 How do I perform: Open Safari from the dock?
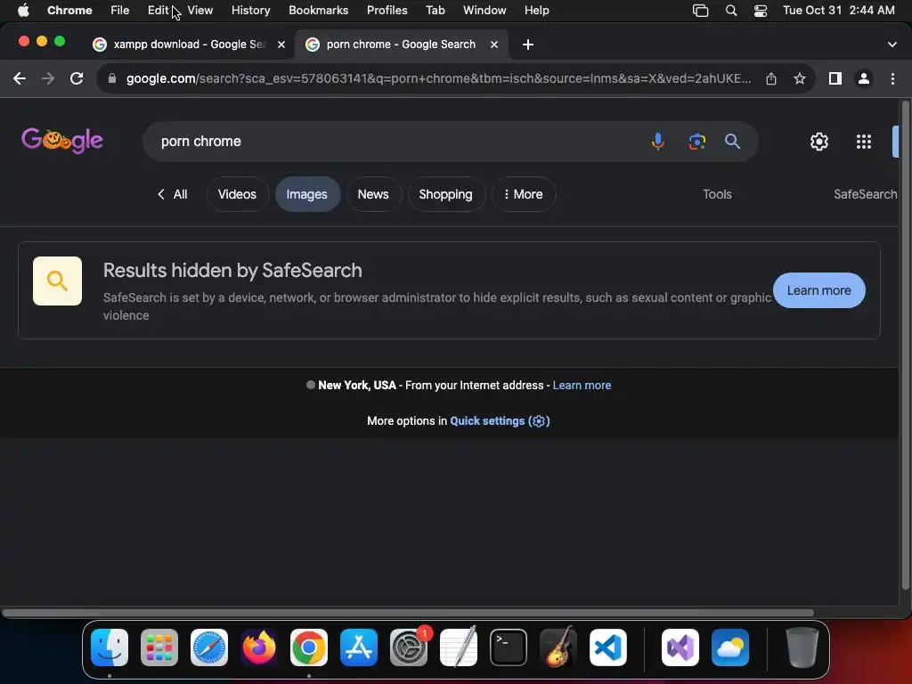click(x=208, y=647)
